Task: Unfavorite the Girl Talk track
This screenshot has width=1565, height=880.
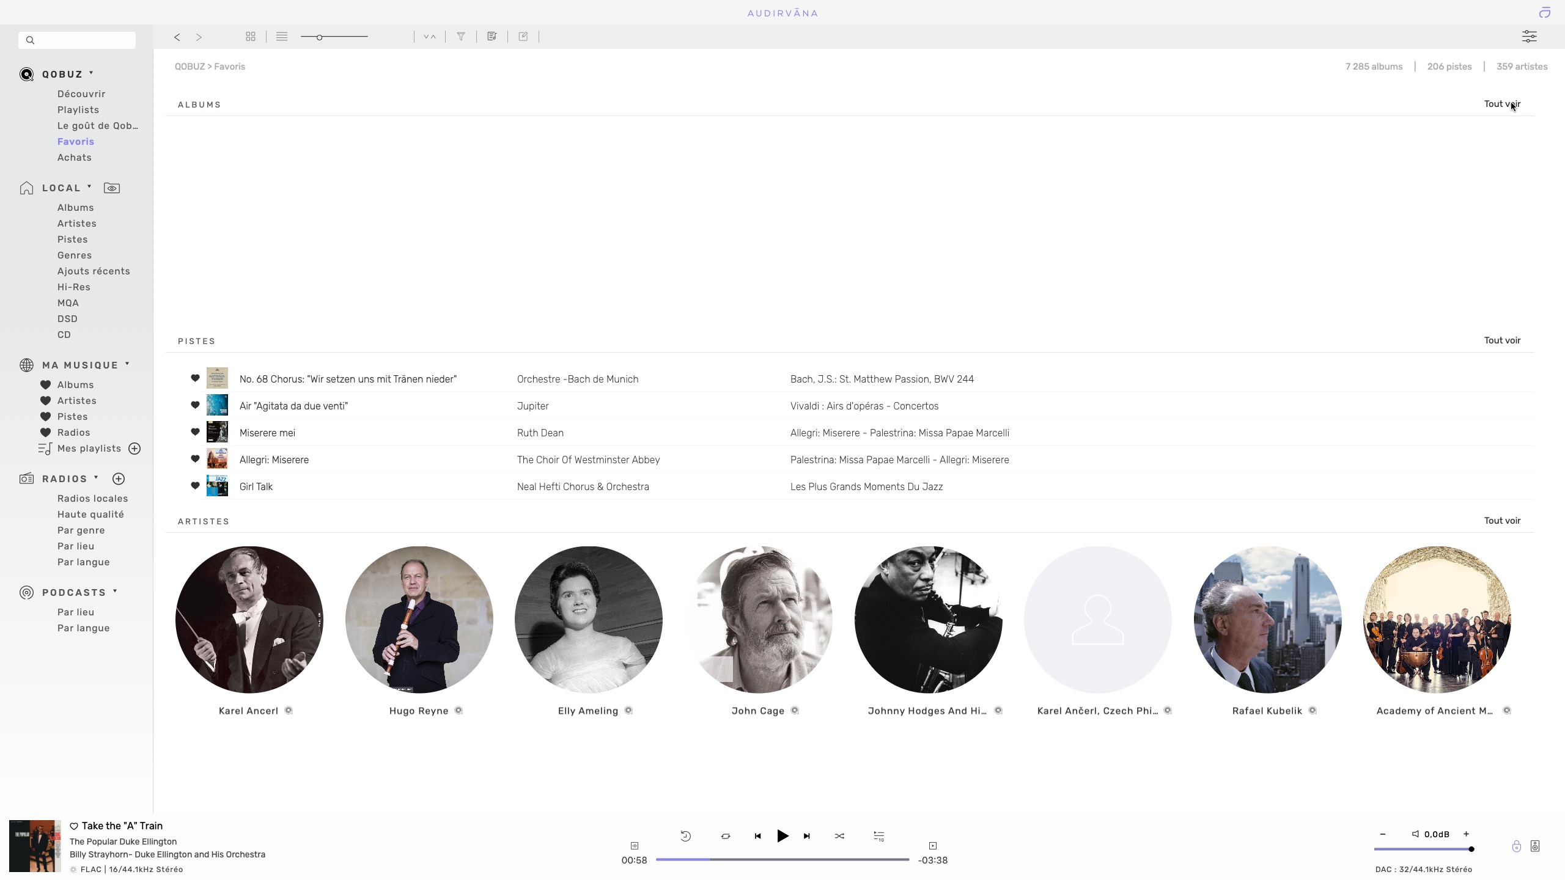Action: [195, 486]
